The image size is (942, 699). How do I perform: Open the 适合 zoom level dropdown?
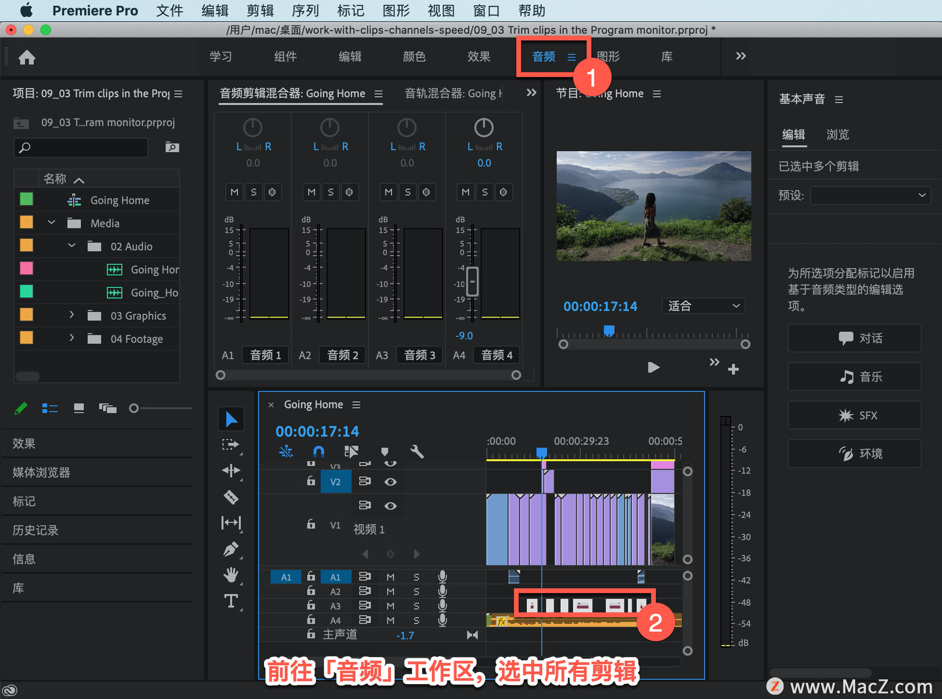pos(703,306)
